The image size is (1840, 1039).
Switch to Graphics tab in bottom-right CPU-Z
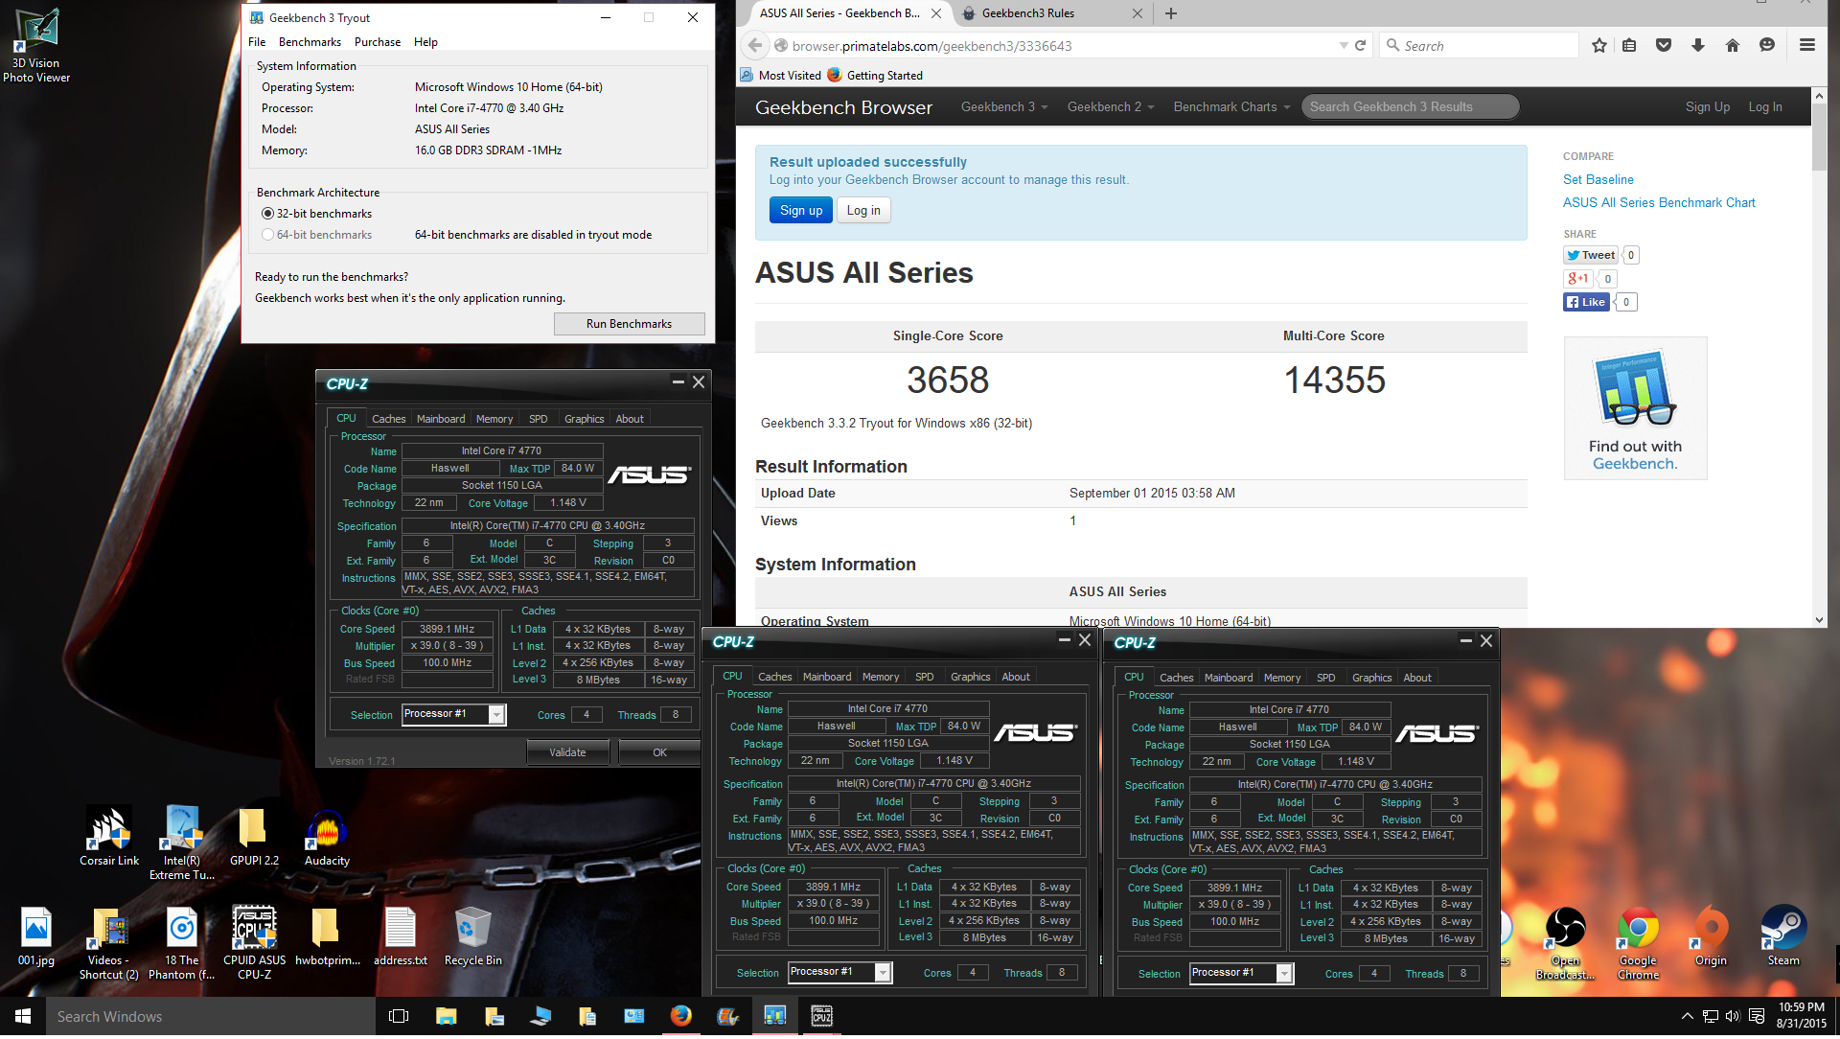coord(1371,678)
